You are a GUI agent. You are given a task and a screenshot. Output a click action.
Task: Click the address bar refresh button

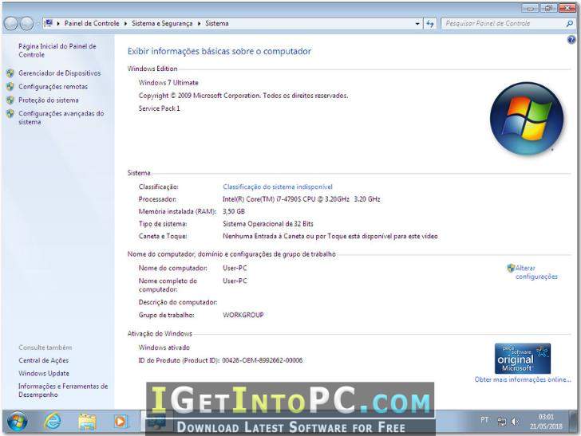(430, 24)
